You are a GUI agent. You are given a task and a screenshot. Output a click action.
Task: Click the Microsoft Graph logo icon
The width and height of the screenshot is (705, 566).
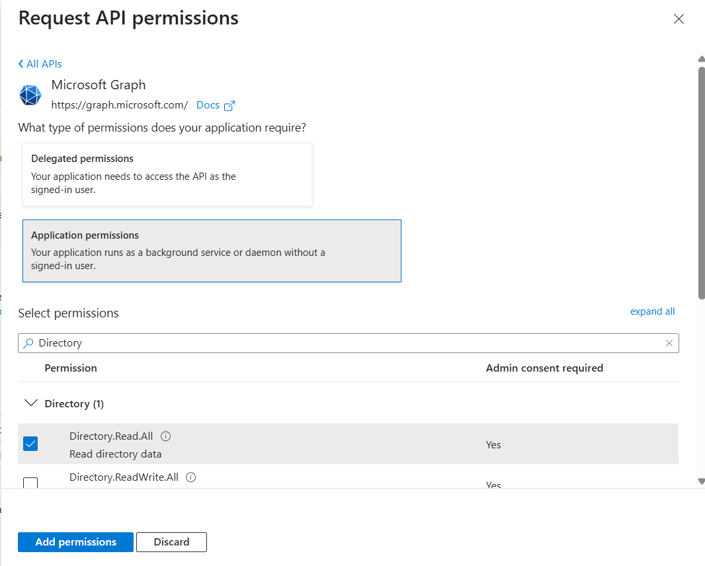30,95
